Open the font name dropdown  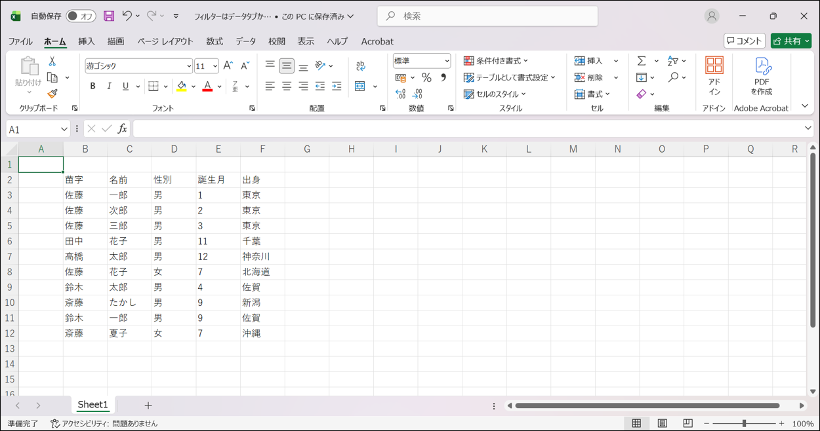(x=189, y=66)
